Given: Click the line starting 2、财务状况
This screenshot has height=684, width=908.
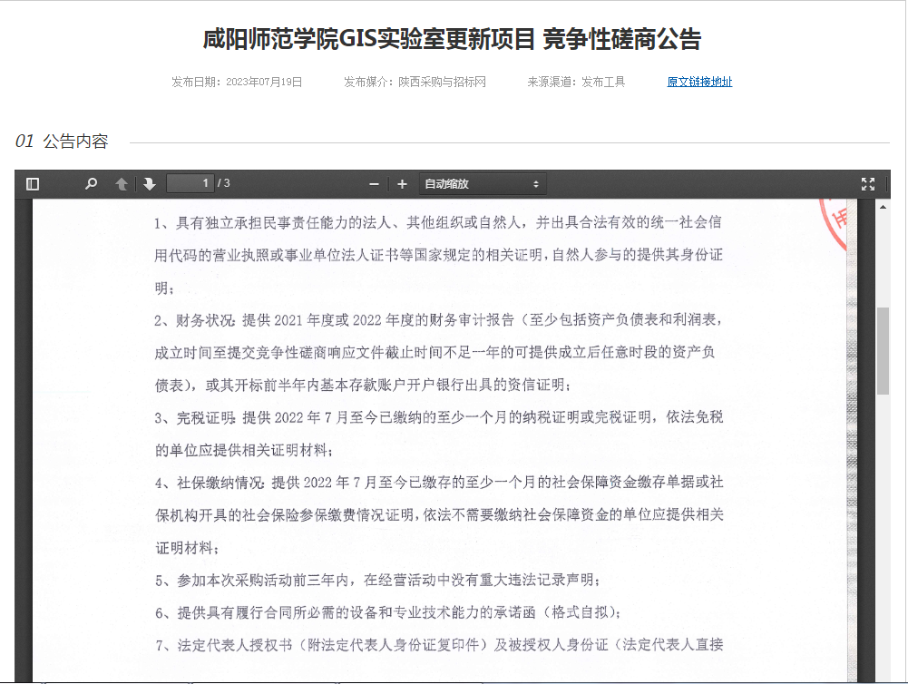Looking at the screenshot, I should click(x=438, y=319).
